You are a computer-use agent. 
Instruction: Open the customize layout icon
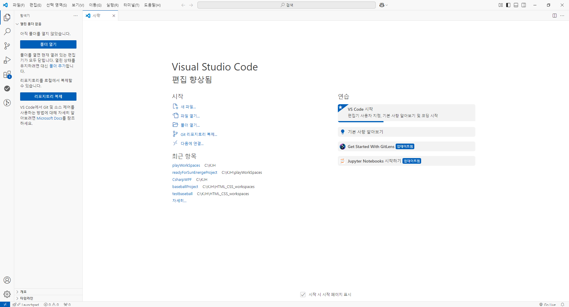[x=501, y=5]
